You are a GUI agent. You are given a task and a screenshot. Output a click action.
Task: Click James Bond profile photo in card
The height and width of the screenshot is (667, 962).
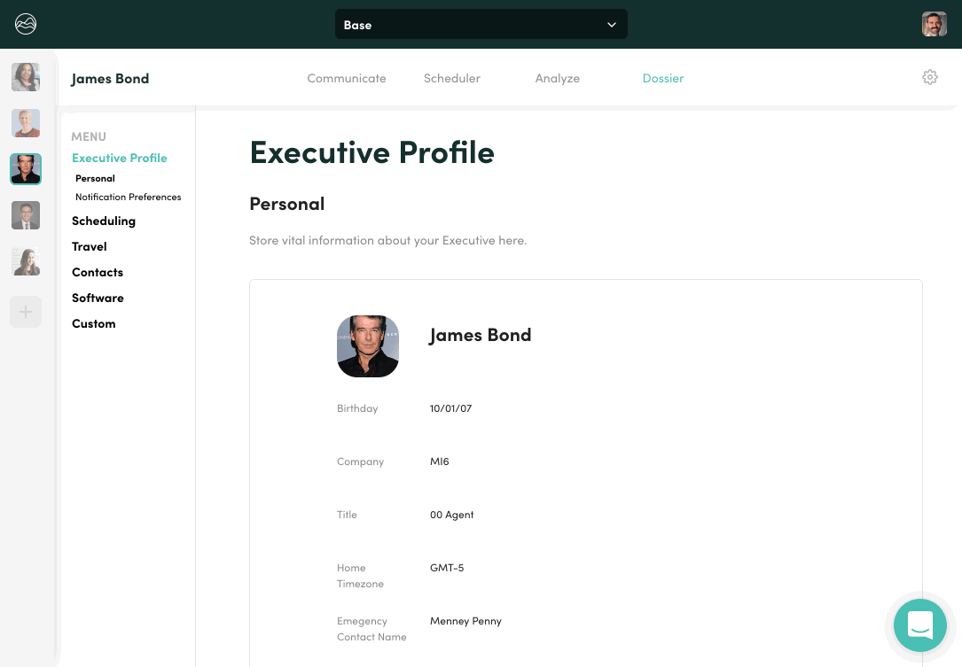368,346
